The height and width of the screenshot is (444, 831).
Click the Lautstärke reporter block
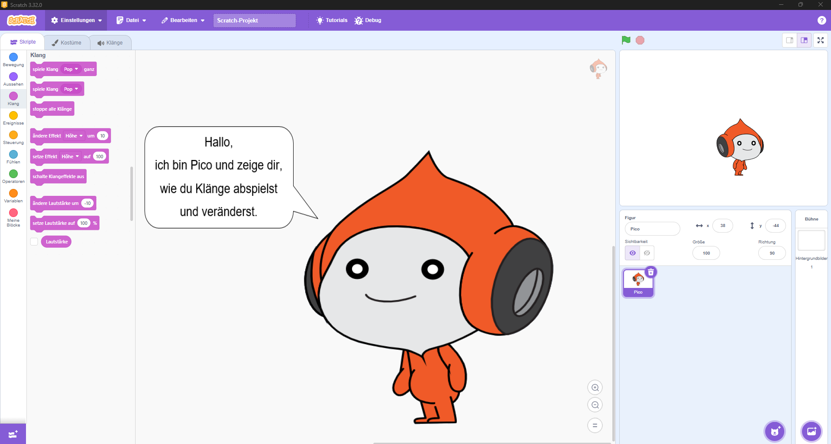pos(57,242)
